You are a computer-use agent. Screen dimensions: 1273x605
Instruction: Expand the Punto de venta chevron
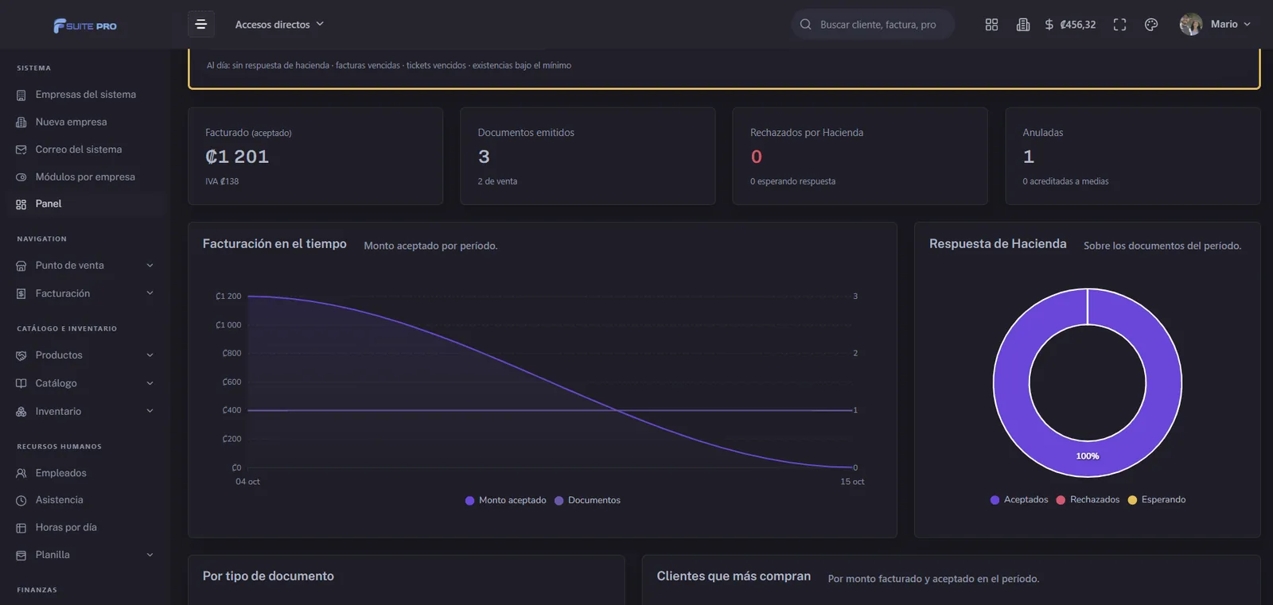tap(150, 266)
